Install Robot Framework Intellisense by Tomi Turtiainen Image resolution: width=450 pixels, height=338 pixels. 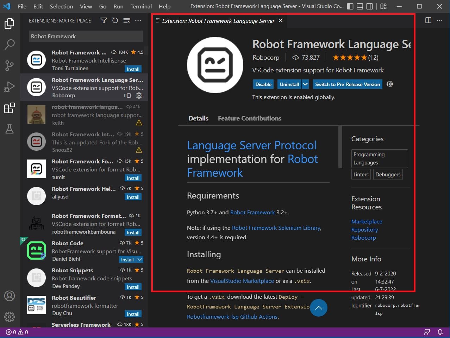coord(133,69)
